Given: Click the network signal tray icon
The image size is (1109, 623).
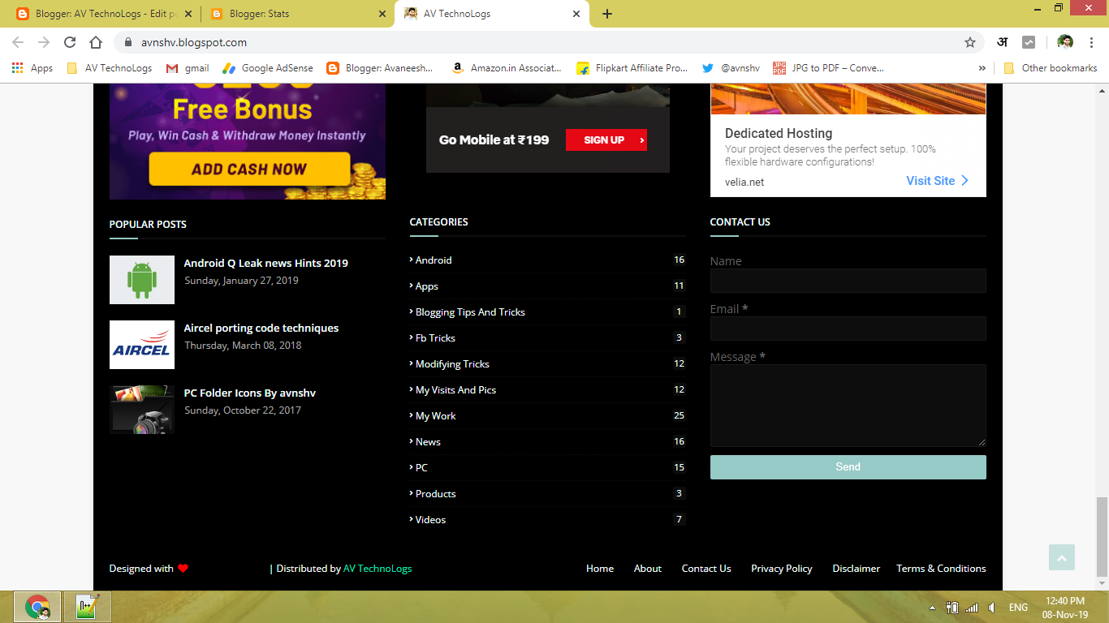Looking at the screenshot, I should 972,607.
